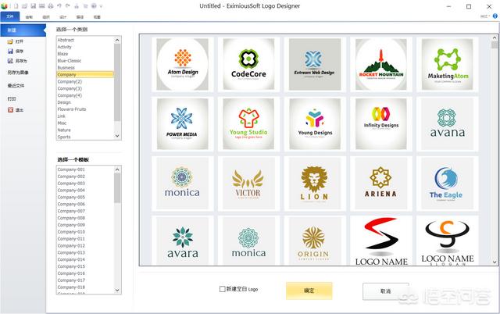
Task: Pick the CodeCore logo thumbnail
Action: click(248, 64)
